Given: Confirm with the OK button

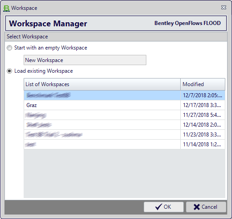Looking at the screenshot, I should pos(164,207).
